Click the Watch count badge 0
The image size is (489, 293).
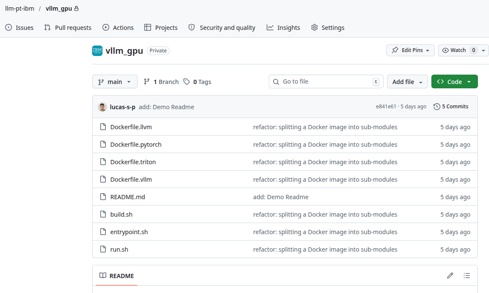(473, 50)
